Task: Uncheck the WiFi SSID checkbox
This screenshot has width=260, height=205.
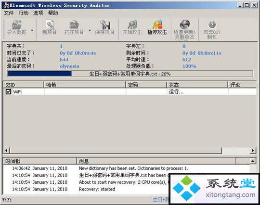Action: tap(8, 91)
